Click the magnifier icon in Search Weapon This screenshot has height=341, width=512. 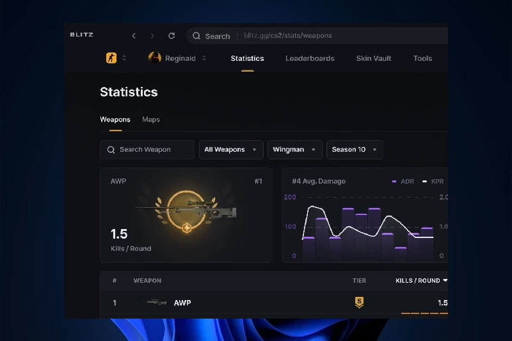click(x=111, y=150)
